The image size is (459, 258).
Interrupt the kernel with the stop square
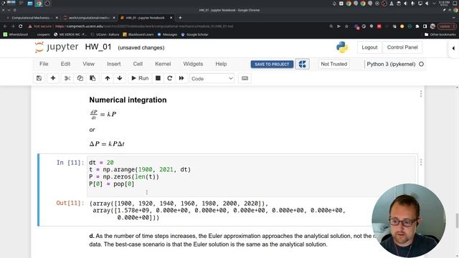click(x=158, y=78)
